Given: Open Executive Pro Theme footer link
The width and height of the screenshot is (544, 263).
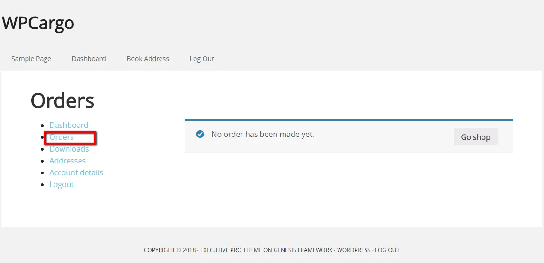Looking at the screenshot, I should tap(231, 250).
